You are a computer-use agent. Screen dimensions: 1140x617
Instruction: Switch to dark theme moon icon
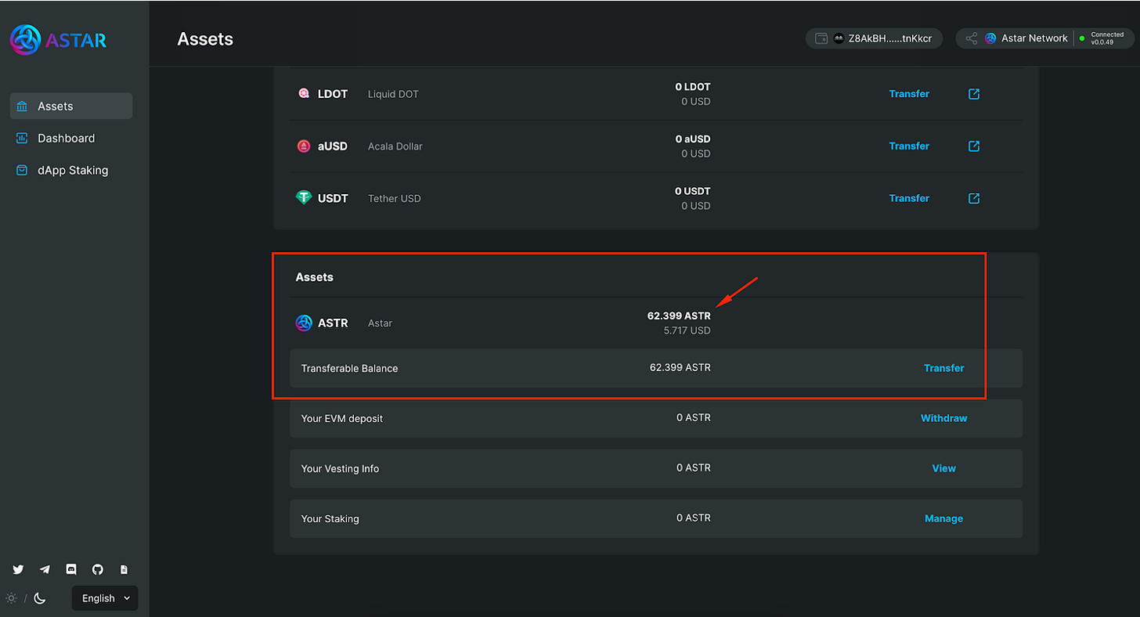click(x=40, y=598)
